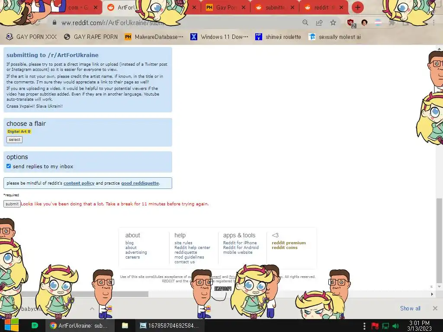Switch to the rightmost 'reddit' tab

[x=324, y=7]
